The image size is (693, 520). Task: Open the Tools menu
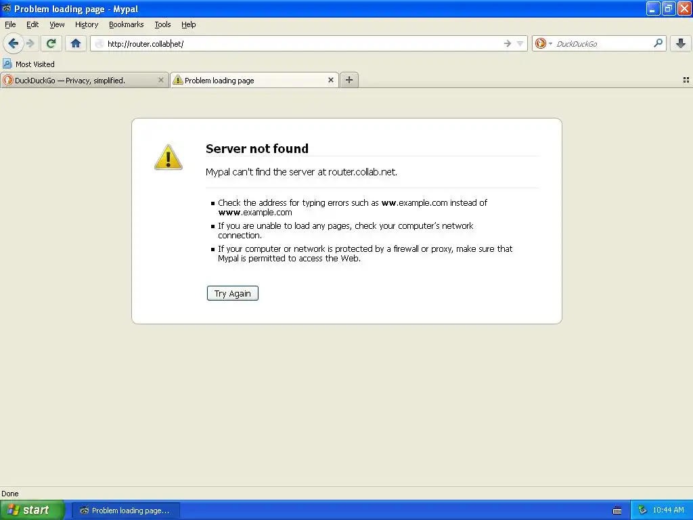(162, 24)
